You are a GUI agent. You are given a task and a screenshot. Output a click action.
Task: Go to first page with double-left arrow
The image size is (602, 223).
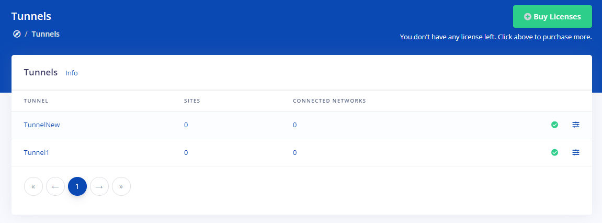click(33, 186)
